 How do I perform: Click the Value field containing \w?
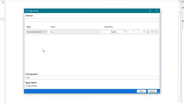[x=75, y=32]
